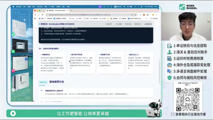
Task: Open Chrome three-dot menu
Action: click(157, 15)
